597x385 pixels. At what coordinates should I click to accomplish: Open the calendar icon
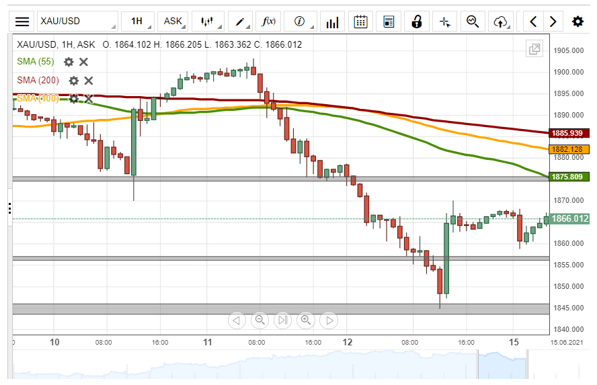[x=360, y=22]
